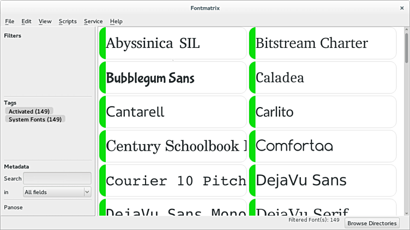Select the Carlito font preview
Screen dimensions: 410x230
[324, 112]
